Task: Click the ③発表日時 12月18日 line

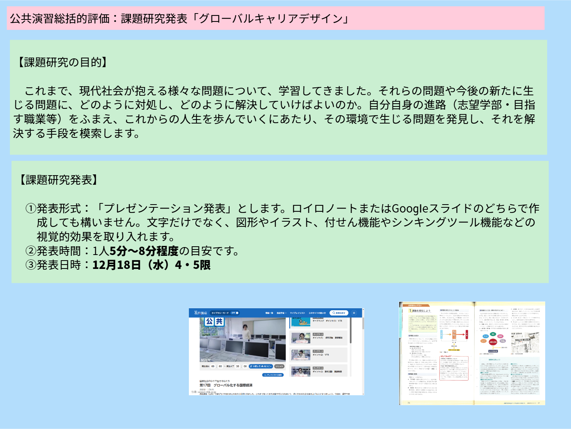Action: click(x=118, y=265)
